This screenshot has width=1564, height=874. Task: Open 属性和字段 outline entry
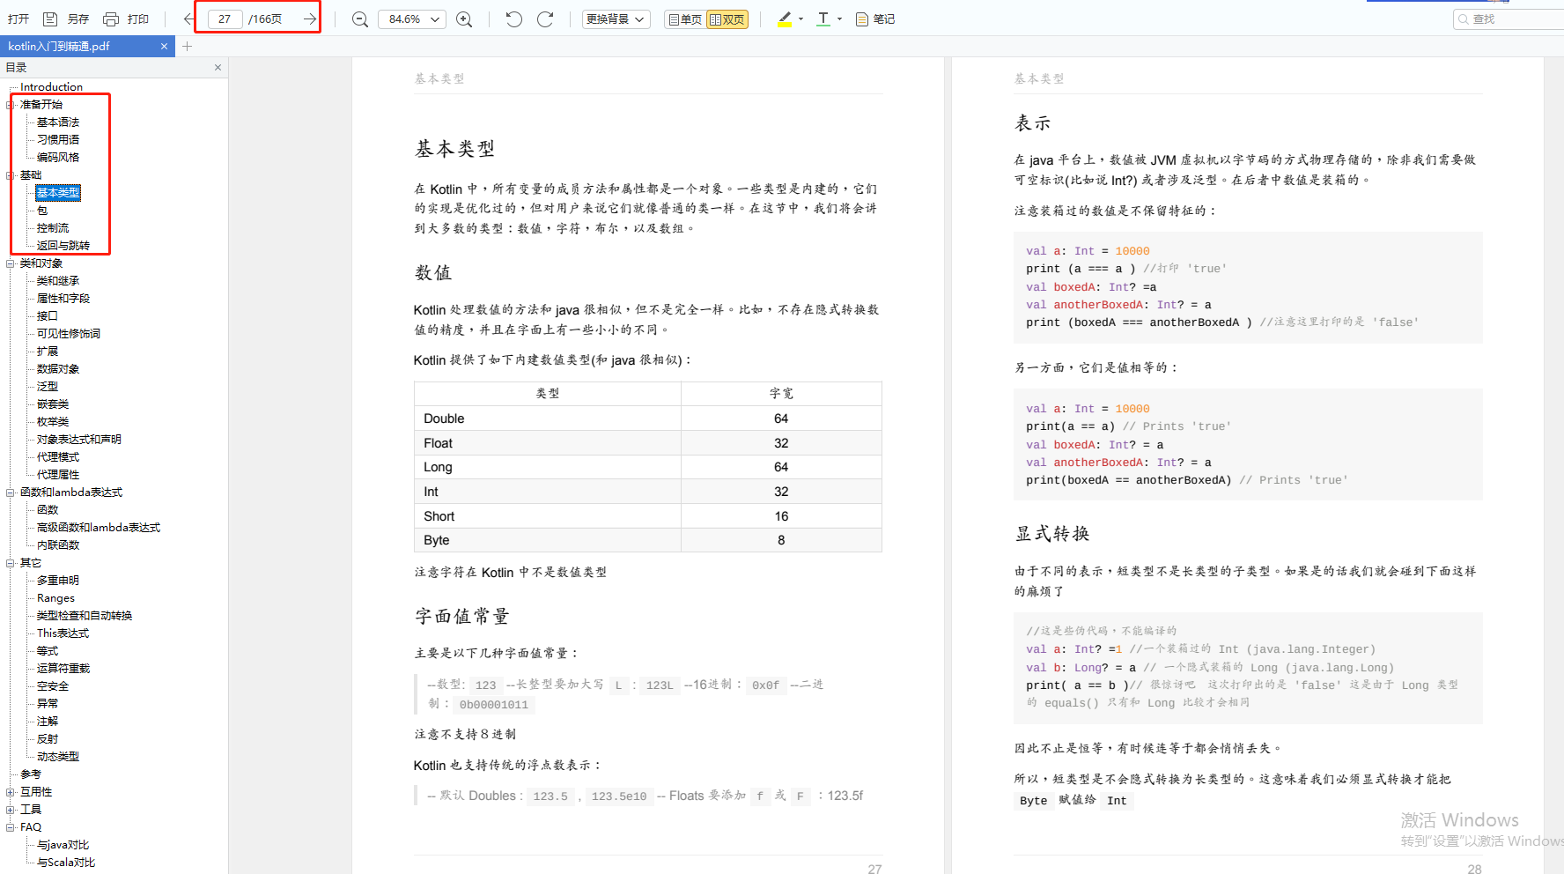point(63,298)
